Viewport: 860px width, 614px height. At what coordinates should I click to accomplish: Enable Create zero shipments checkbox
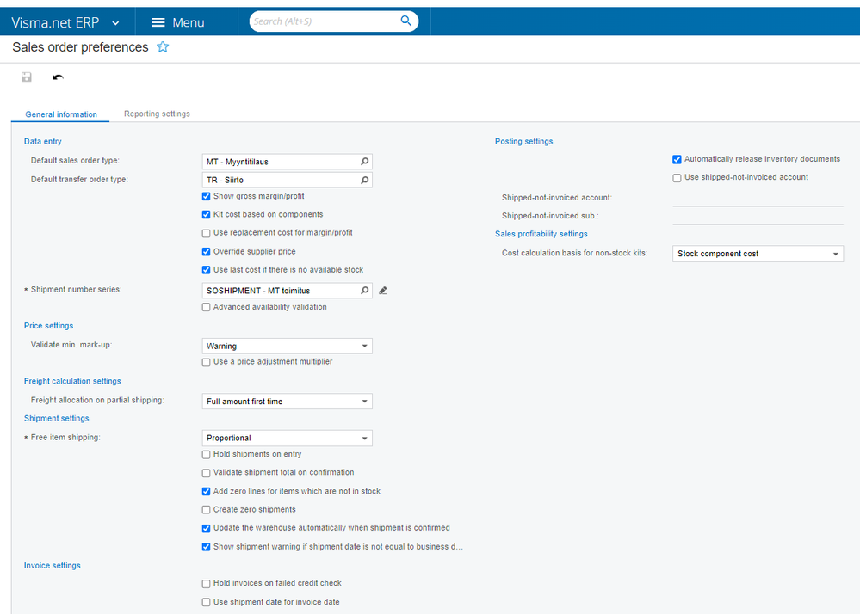(x=207, y=510)
